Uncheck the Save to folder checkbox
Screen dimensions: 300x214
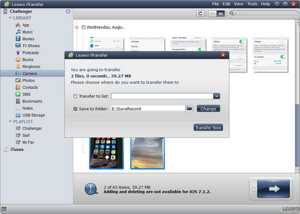75,109
